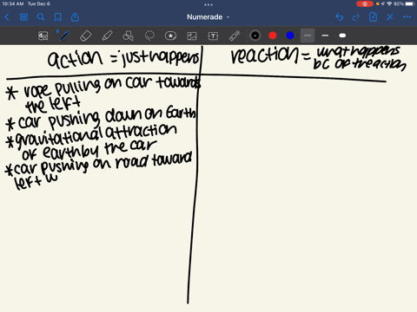The width and height of the screenshot is (417, 312).
Task: Open the Numerade document title dropdown
Action: (x=208, y=17)
